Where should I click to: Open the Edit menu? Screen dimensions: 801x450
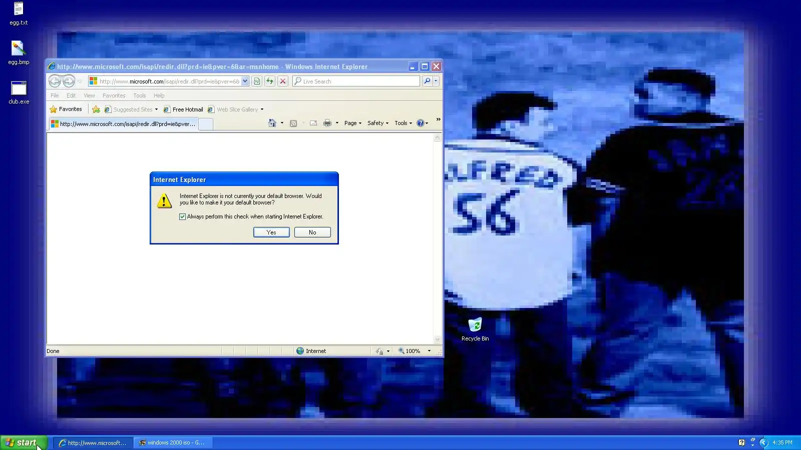(x=71, y=95)
